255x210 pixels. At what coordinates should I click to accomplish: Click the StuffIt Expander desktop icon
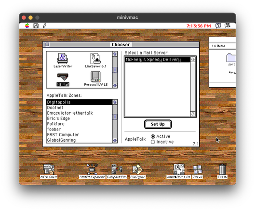click(x=92, y=171)
